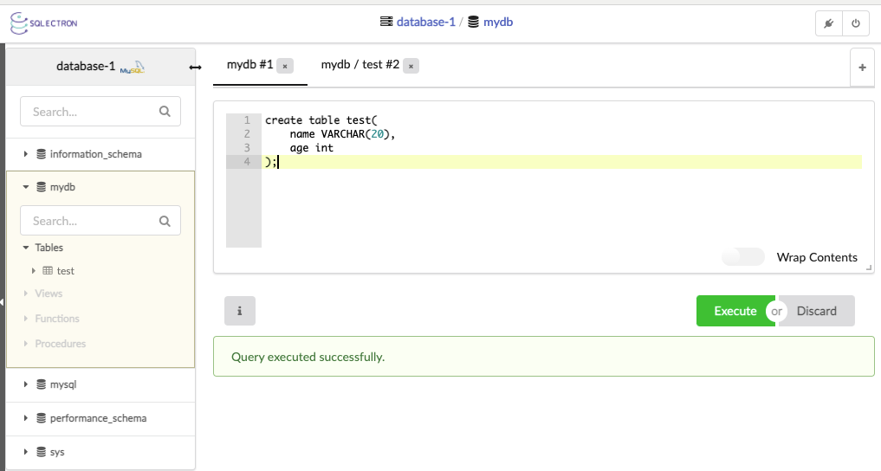Switch to the mydb / test #2 tab
Viewport: 881px width, 471px height.
(360, 65)
